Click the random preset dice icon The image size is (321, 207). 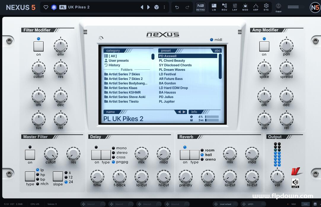pos(156,7)
